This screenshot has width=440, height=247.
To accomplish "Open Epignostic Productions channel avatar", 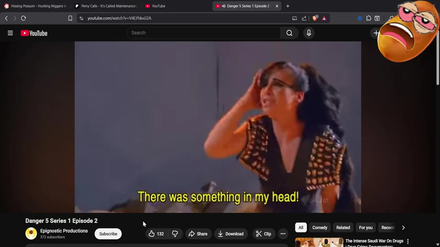I will click(x=31, y=234).
